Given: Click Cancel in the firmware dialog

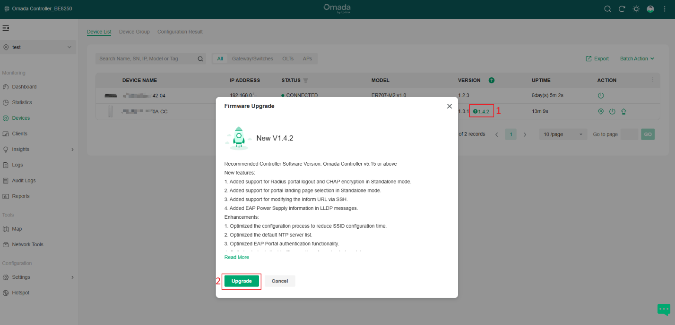Looking at the screenshot, I should point(280,281).
